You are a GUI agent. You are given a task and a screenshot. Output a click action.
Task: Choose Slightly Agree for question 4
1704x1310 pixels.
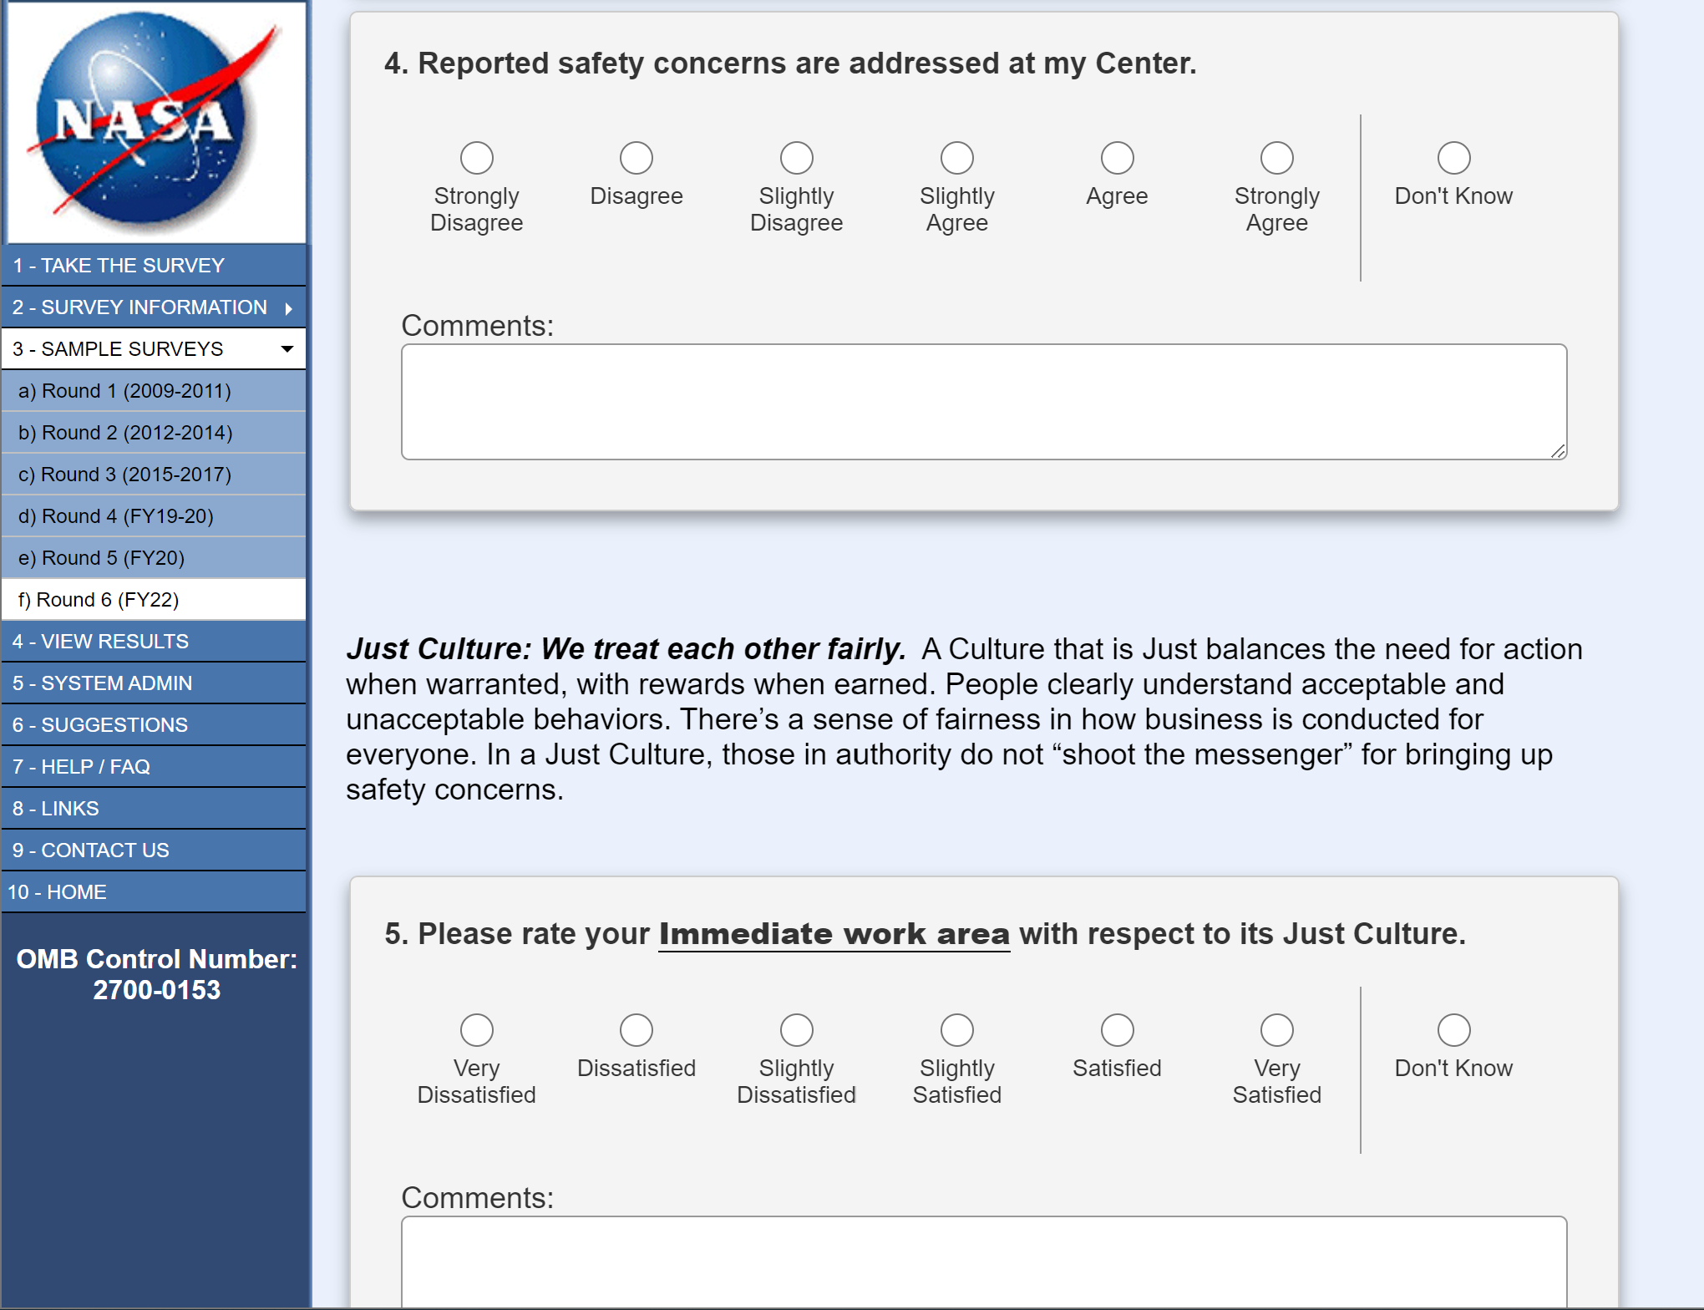pyautogui.click(x=956, y=158)
